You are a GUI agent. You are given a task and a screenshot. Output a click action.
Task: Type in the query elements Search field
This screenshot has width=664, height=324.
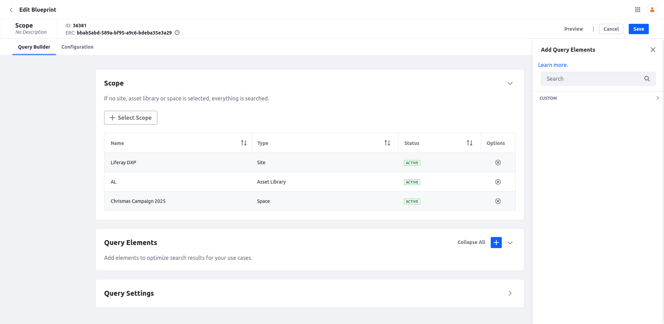coord(592,79)
